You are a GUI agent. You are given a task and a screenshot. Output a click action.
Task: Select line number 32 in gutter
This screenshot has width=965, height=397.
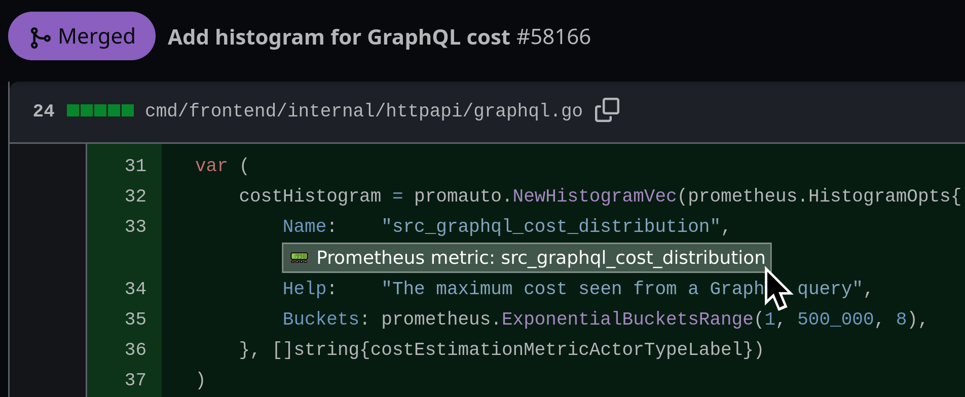135,196
